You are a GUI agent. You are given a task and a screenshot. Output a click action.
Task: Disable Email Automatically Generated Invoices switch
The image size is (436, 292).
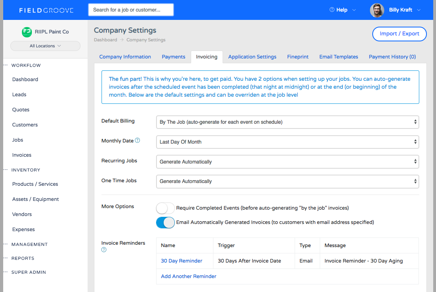click(165, 222)
